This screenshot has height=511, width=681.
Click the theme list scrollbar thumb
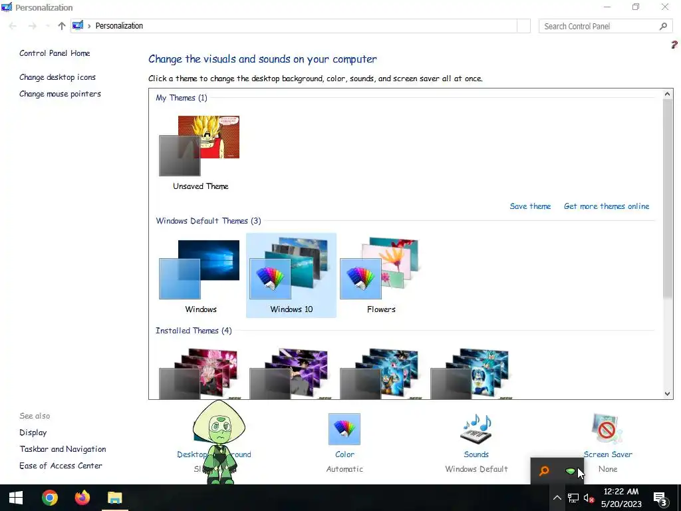click(667, 198)
